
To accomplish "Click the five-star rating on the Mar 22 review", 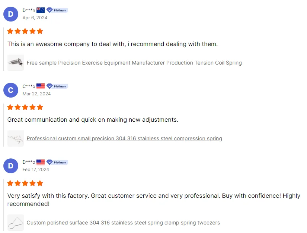I will pyautogui.click(x=25, y=107).
